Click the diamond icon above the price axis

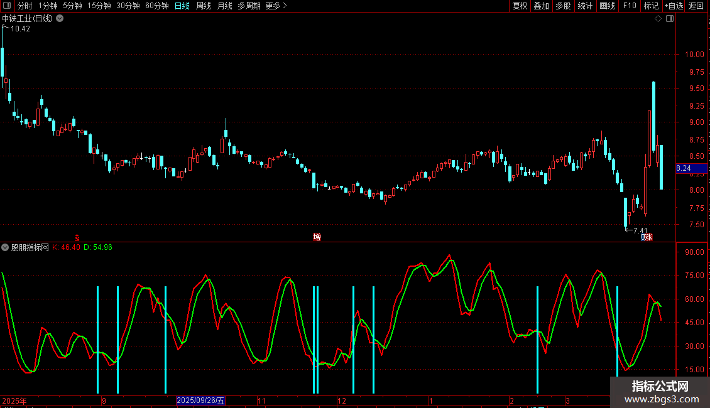pyautogui.click(x=658, y=19)
